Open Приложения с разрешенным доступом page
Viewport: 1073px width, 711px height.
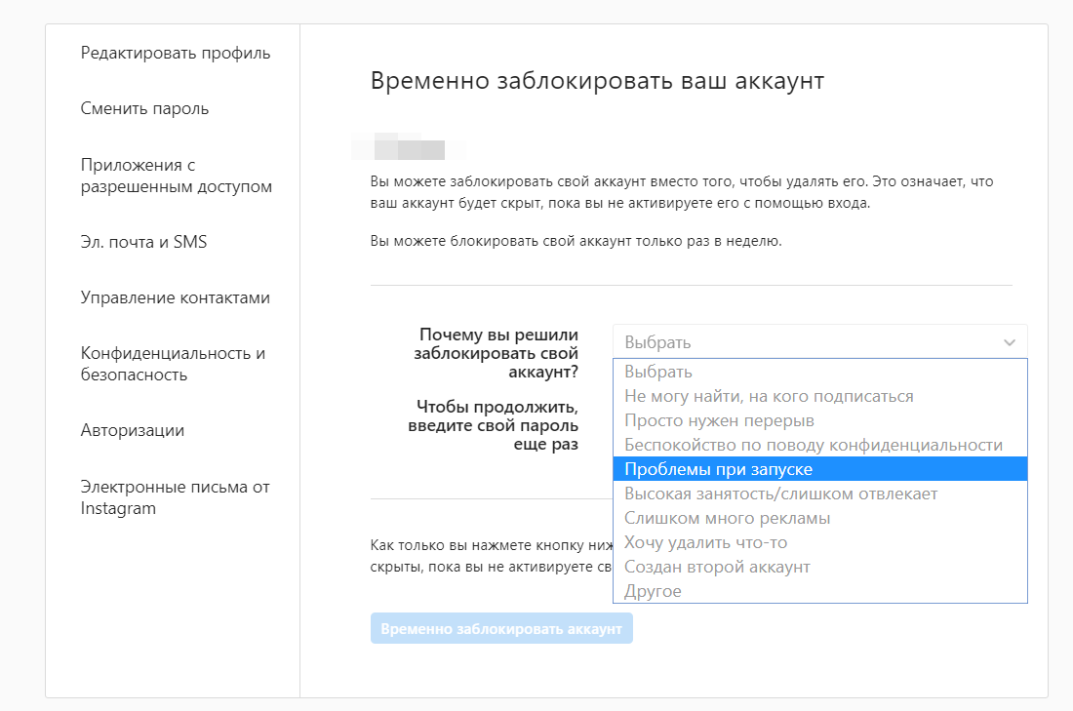[177, 176]
